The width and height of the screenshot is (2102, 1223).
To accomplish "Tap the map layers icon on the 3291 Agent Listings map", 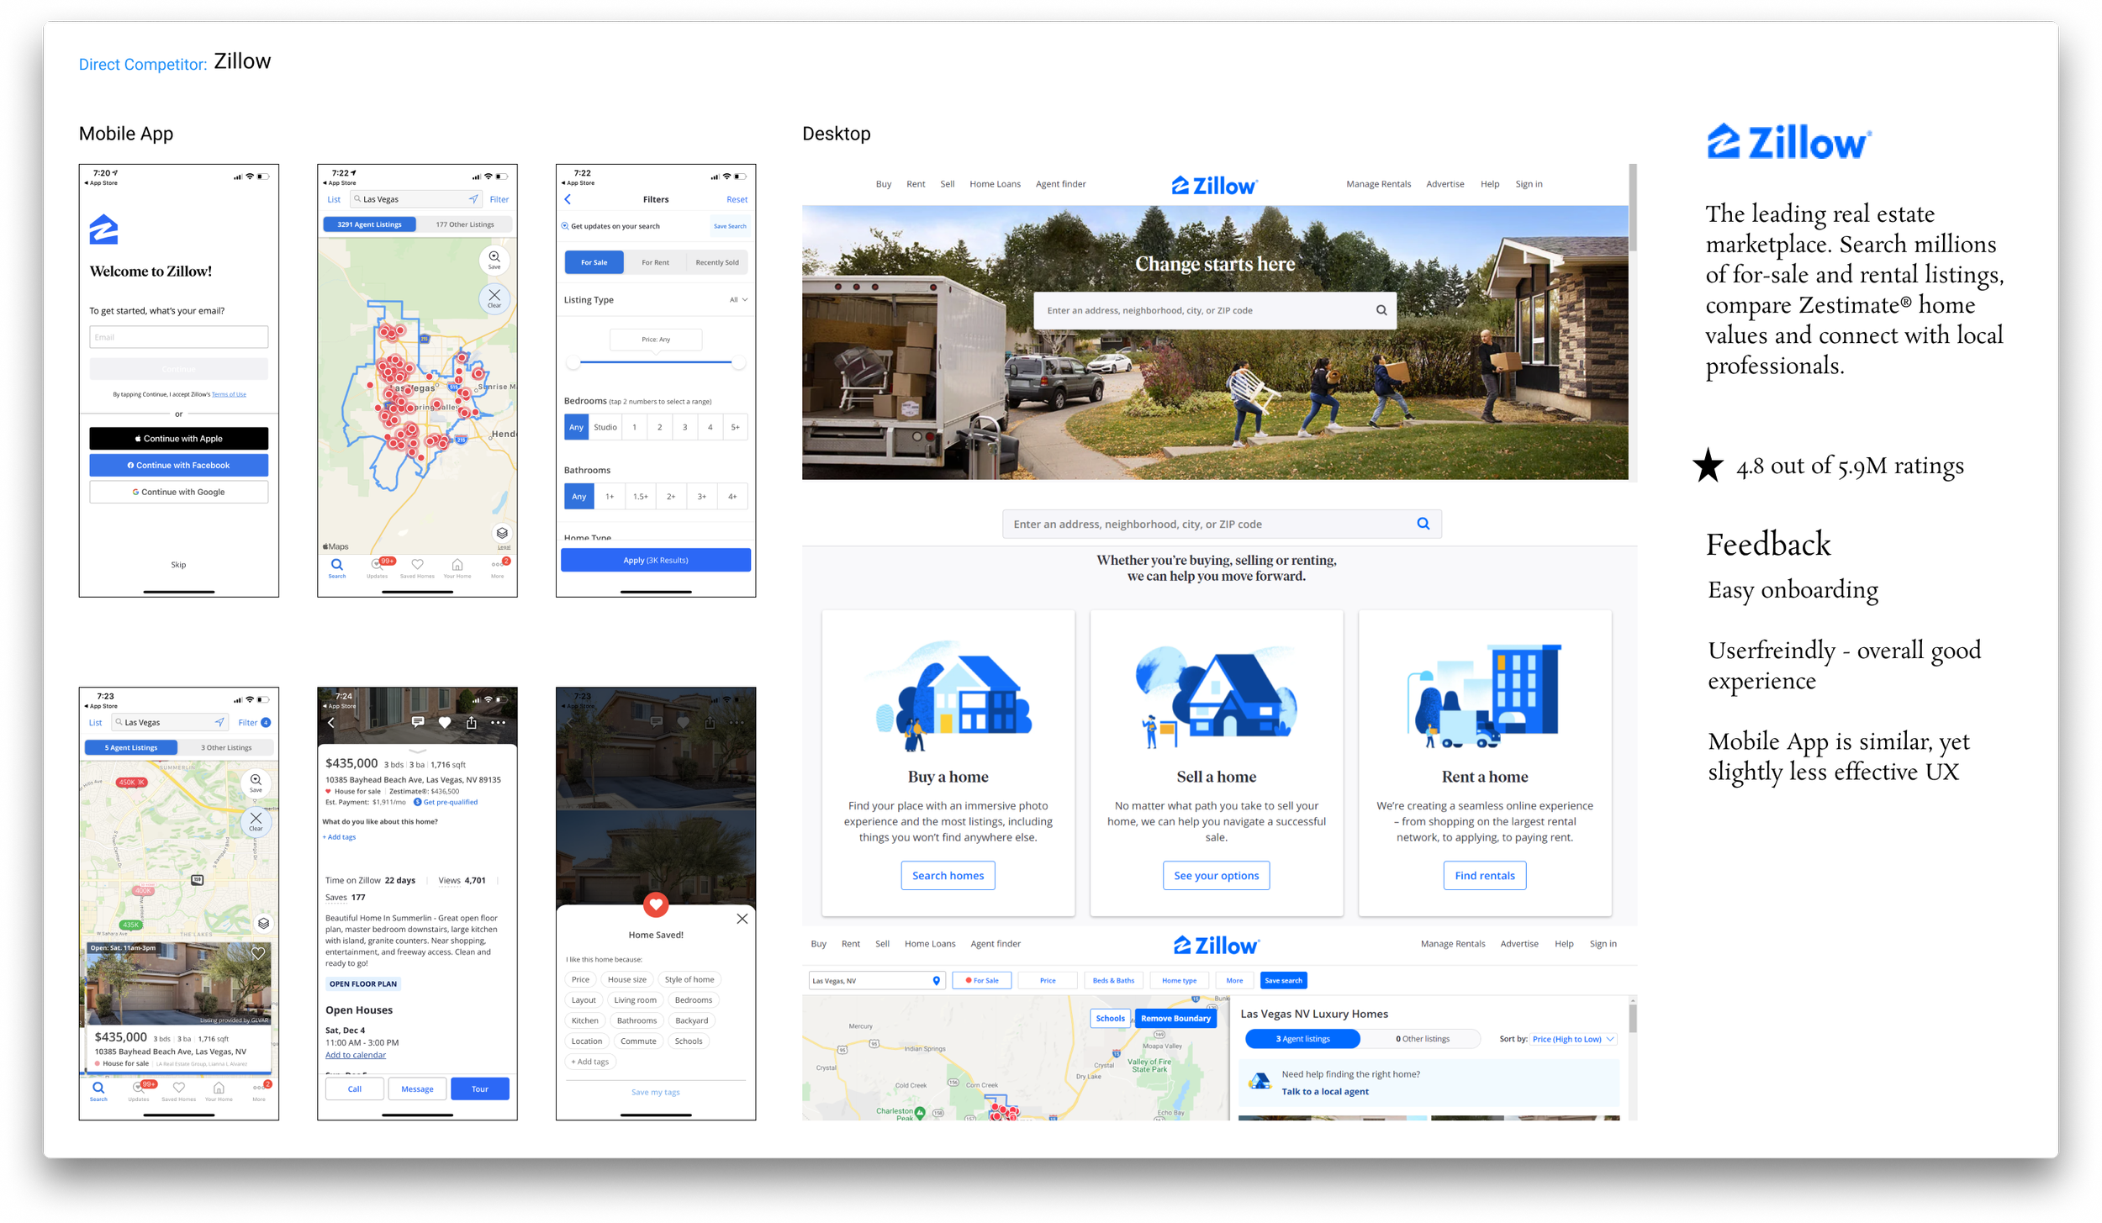I will (x=502, y=533).
